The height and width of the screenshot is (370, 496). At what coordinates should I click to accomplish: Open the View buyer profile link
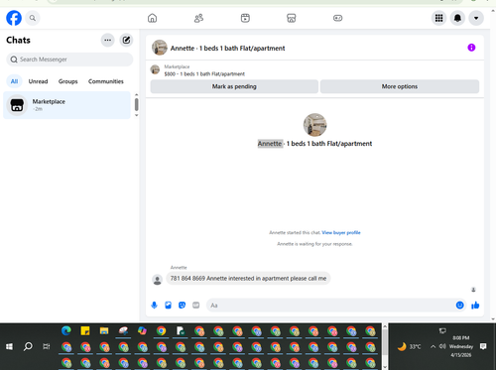tap(341, 233)
